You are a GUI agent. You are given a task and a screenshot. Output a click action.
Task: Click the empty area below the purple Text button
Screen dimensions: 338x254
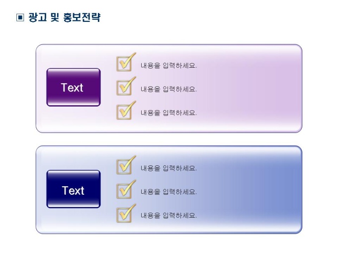73,120
